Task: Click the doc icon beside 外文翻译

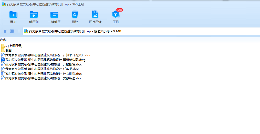Action: pos(3,73)
